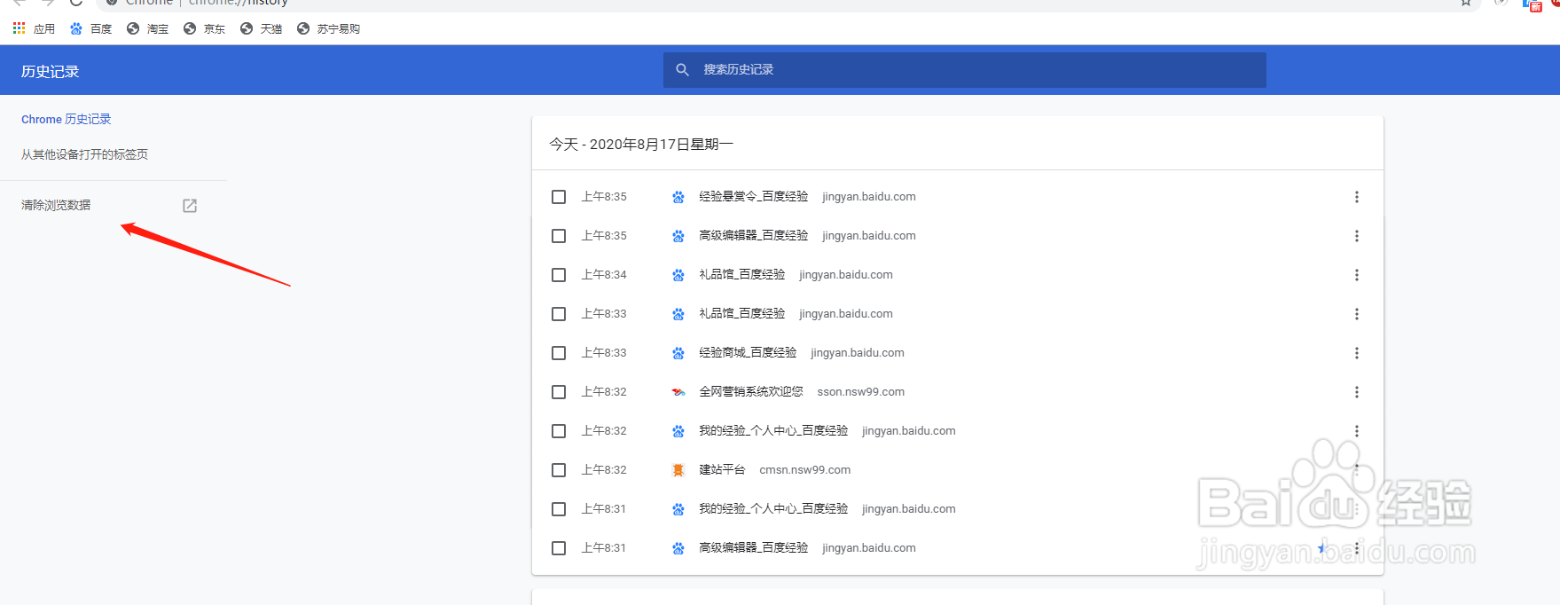Open more actions for 全网营销系统欢迎您 entry
Viewport: 1560px width, 605px height.
[1356, 392]
